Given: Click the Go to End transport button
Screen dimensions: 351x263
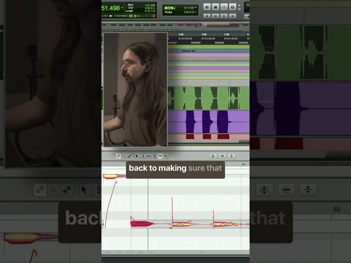Looking at the screenshot, I should [x=233, y=16].
